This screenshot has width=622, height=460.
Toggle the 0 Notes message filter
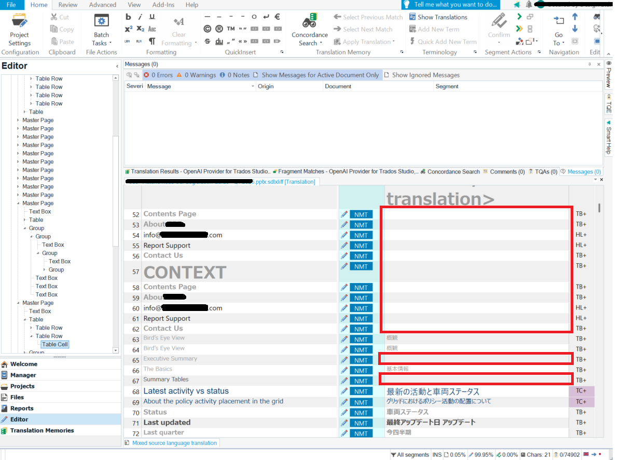coord(234,75)
